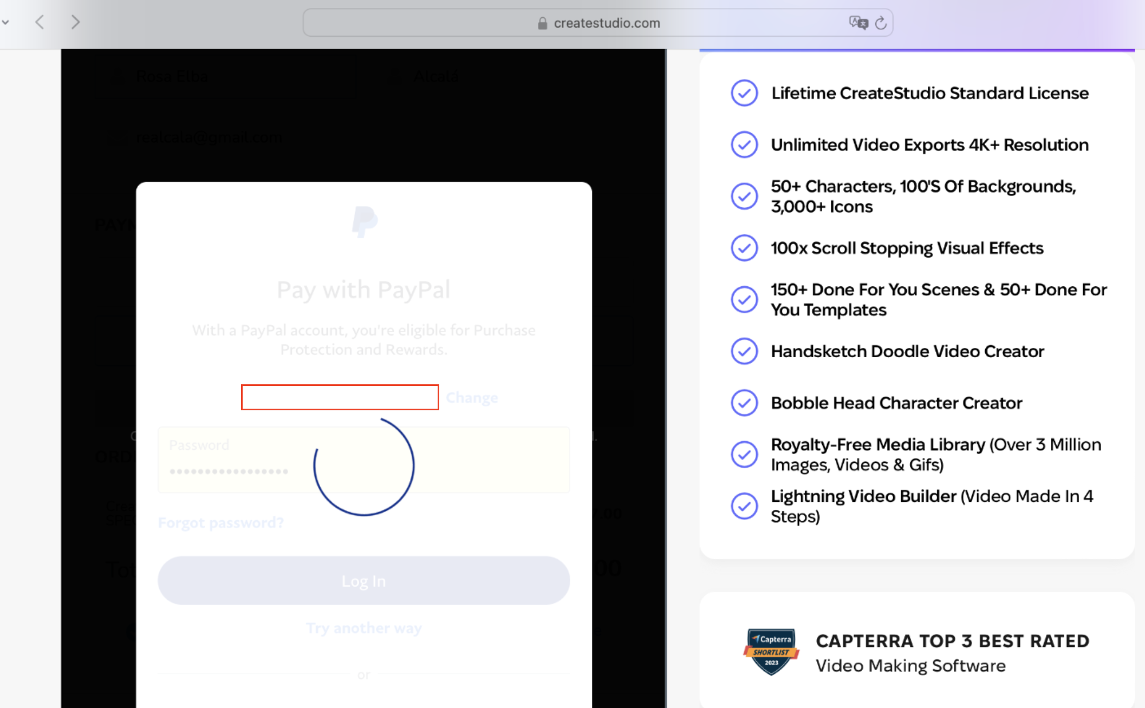Click the 'CAPTERRA TOP 3 BEST RATED' heading
Screen dimensions: 1145x708
tap(952, 641)
